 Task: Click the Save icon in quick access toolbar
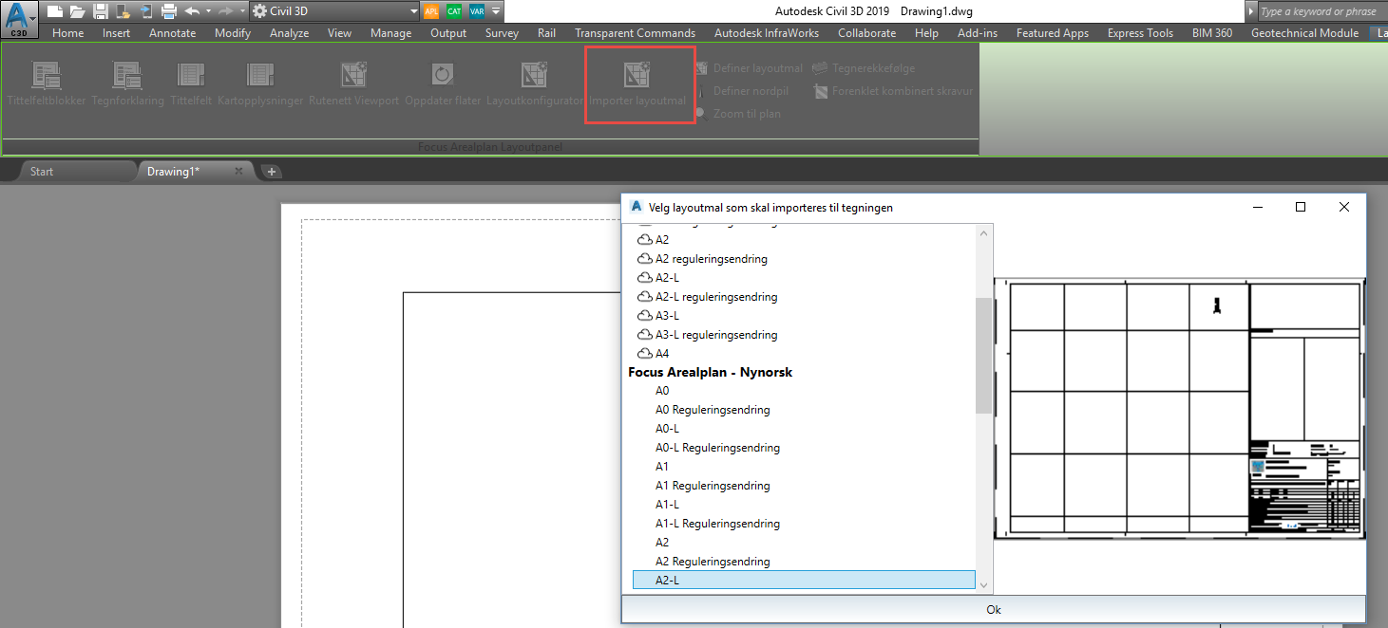click(x=101, y=11)
